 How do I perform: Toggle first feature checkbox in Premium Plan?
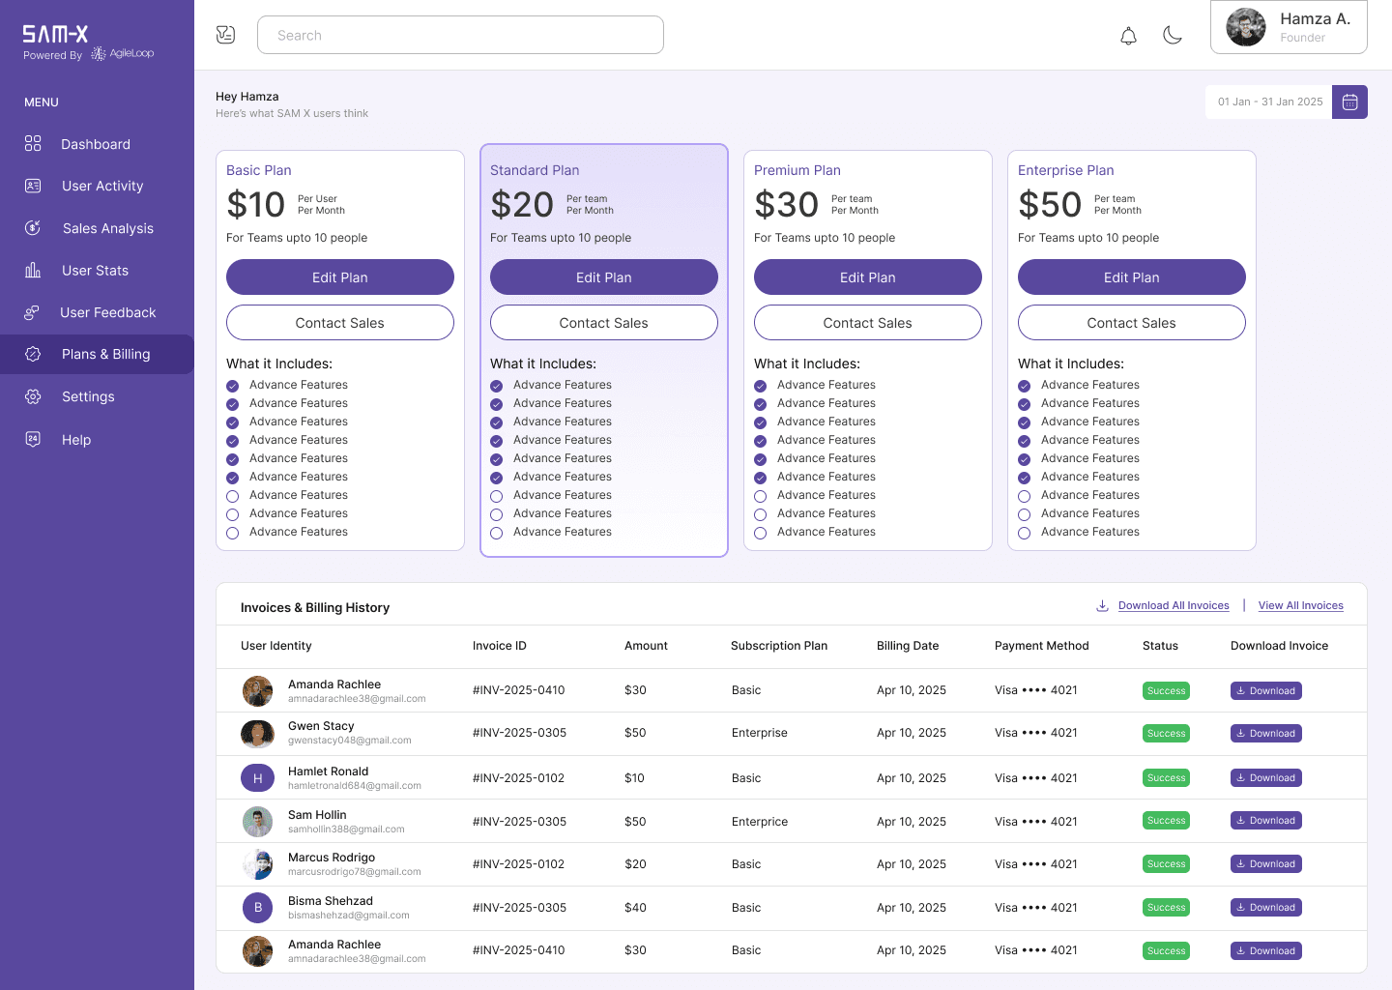coord(760,386)
